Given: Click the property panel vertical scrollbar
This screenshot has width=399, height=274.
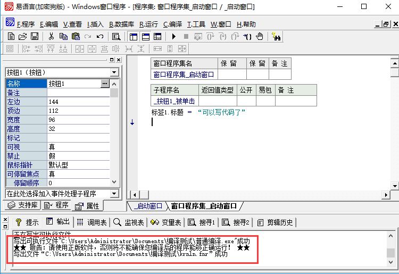Looking at the screenshot, I should click(114, 133).
